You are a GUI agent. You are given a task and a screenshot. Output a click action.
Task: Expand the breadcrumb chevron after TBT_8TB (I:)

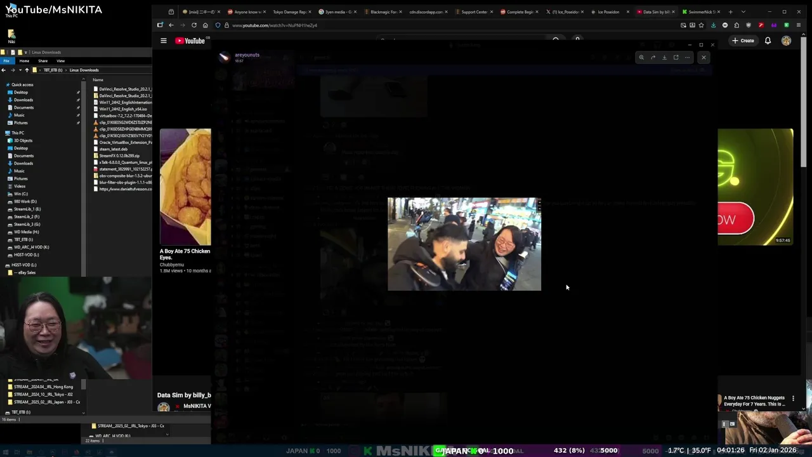click(x=67, y=70)
